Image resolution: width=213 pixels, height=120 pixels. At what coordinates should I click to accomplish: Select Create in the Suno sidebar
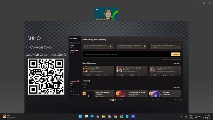[x=72, y=45]
